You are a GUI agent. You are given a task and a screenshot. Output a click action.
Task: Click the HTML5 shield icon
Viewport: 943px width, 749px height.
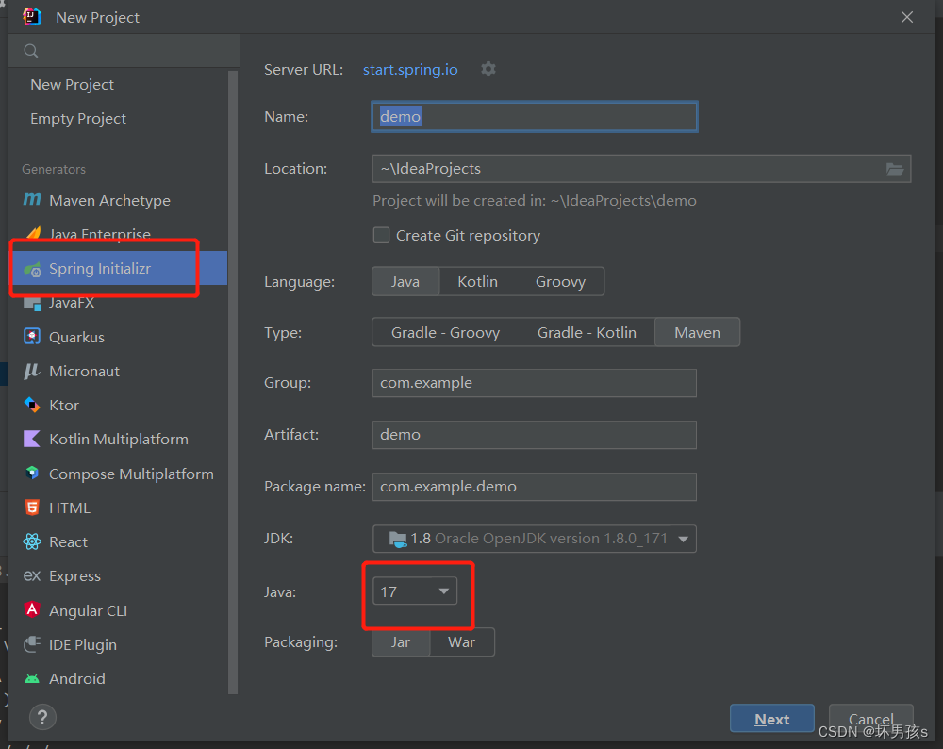pos(32,508)
